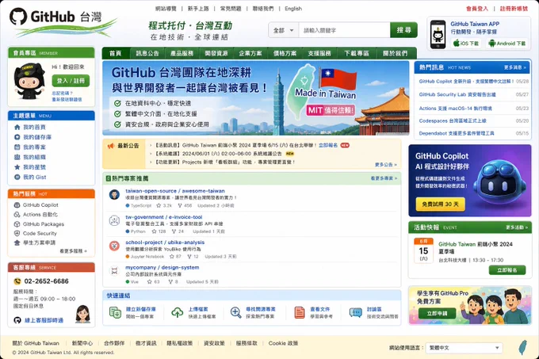The width and height of the screenshot is (539, 359).
Task: Click the yellow phone icon beside 02-2652-6686
Action: [17, 281]
